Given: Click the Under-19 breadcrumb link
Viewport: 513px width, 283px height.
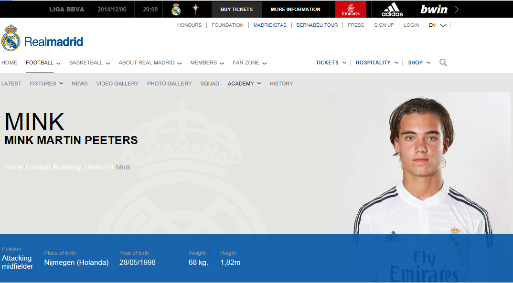Looking at the screenshot, I should tap(99, 167).
